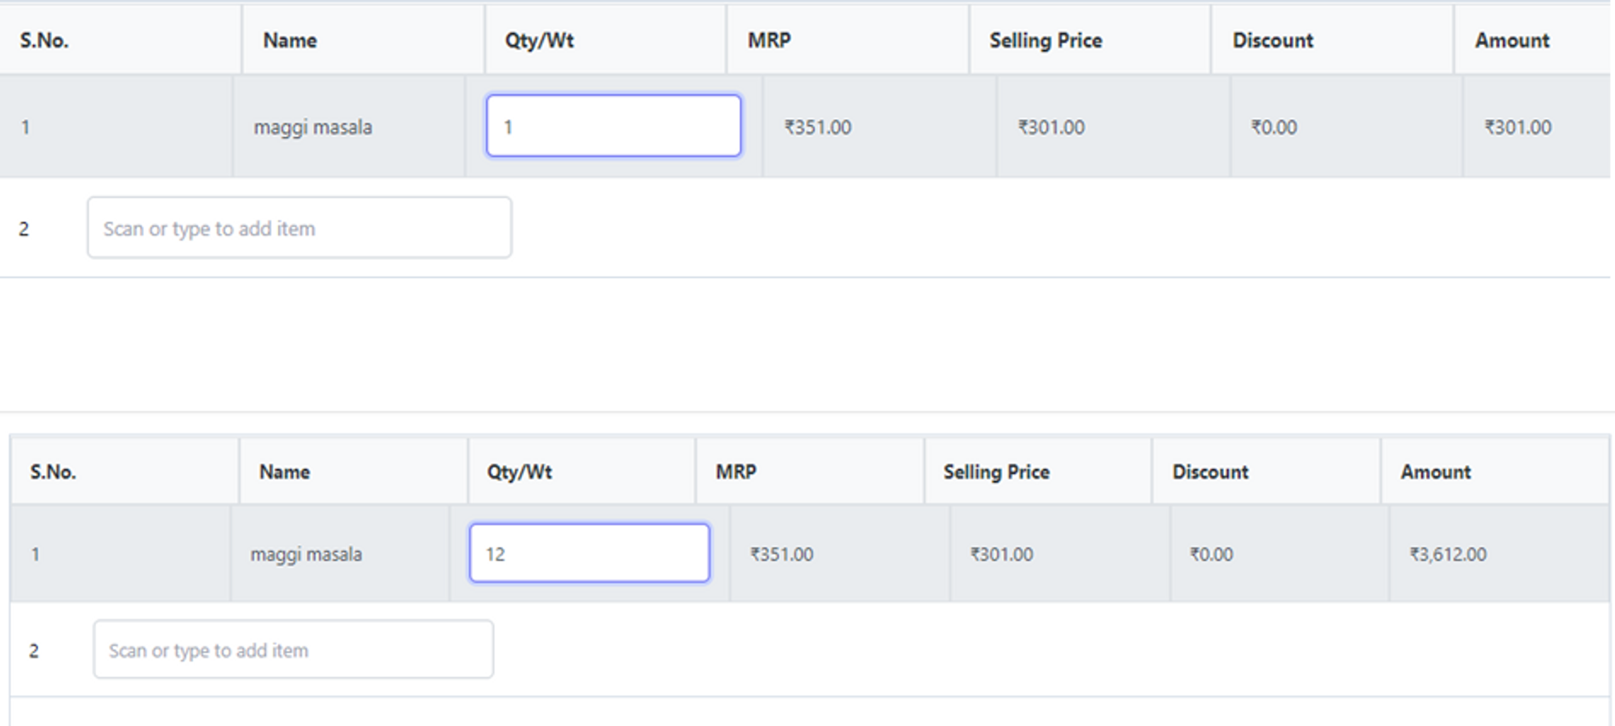Image resolution: width=1615 pixels, height=726 pixels.
Task: Click the lower table's ₹351.00 MRP cell
Action: 781,554
